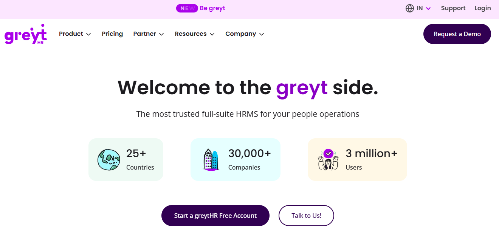The width and height of the screenshot is (499, 231).
Task: Open the Login page
Action: click(483, 8)
